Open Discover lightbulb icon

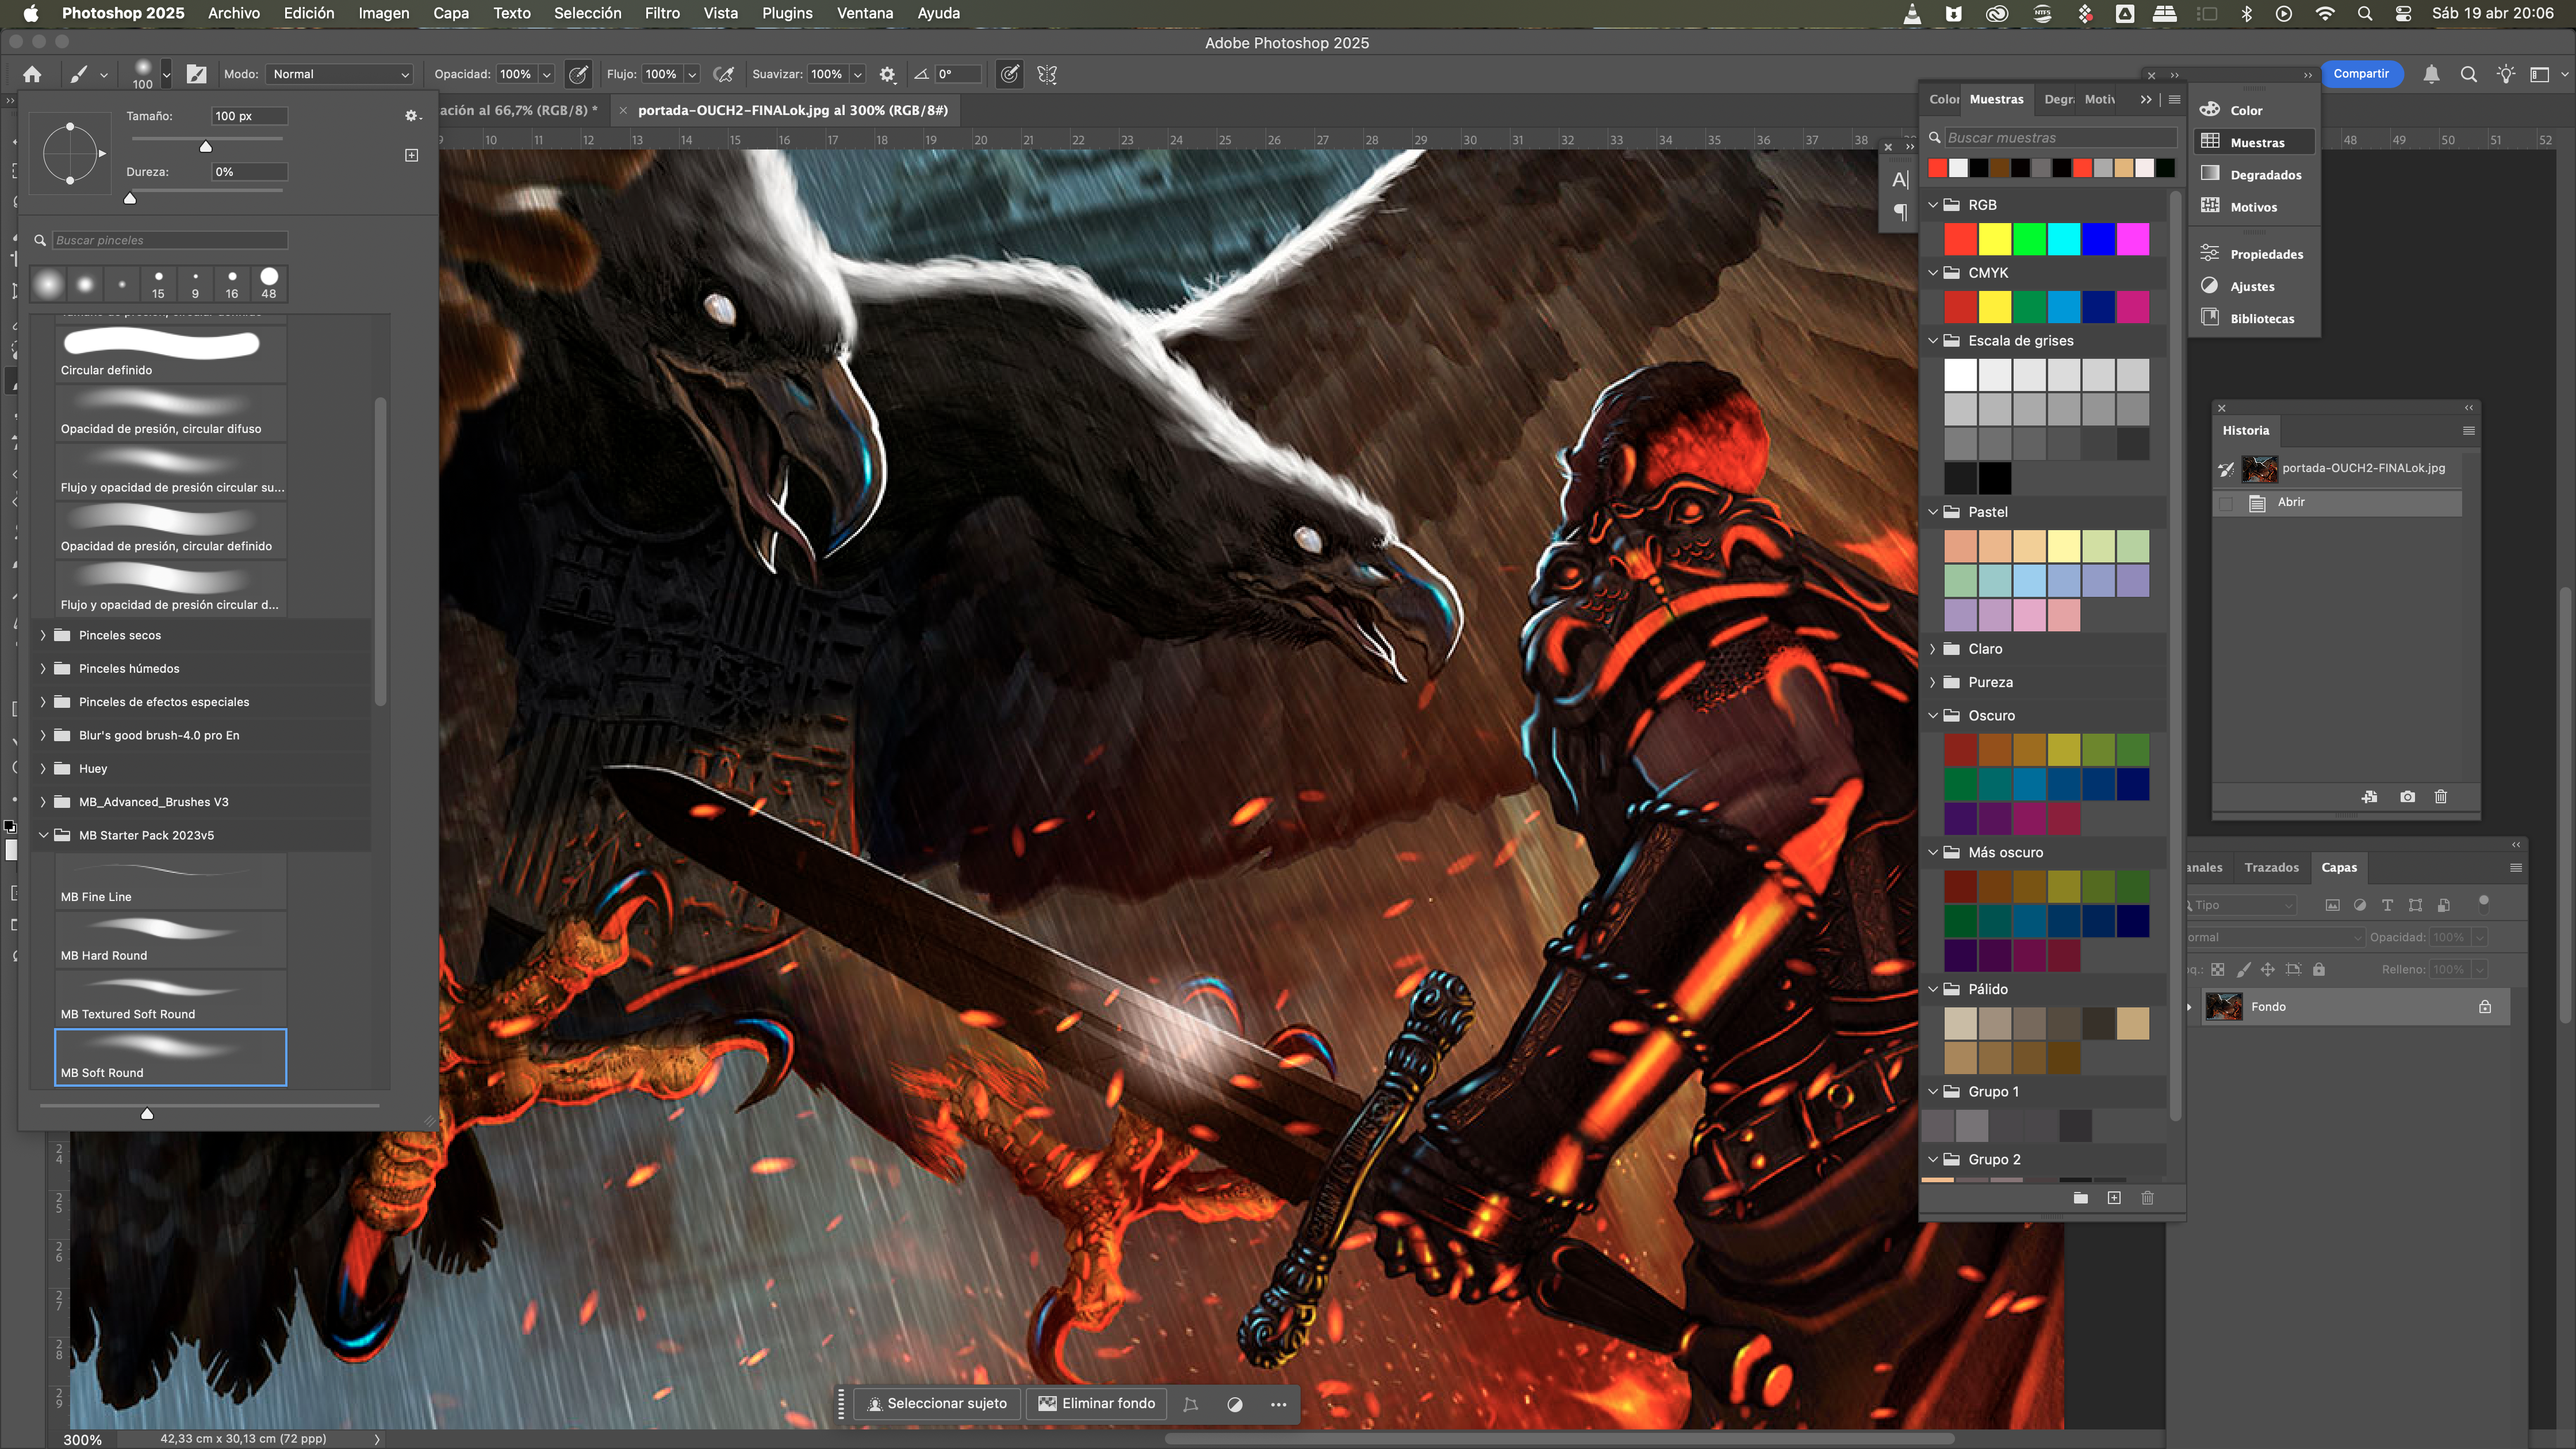click(x=2505, y=74)
